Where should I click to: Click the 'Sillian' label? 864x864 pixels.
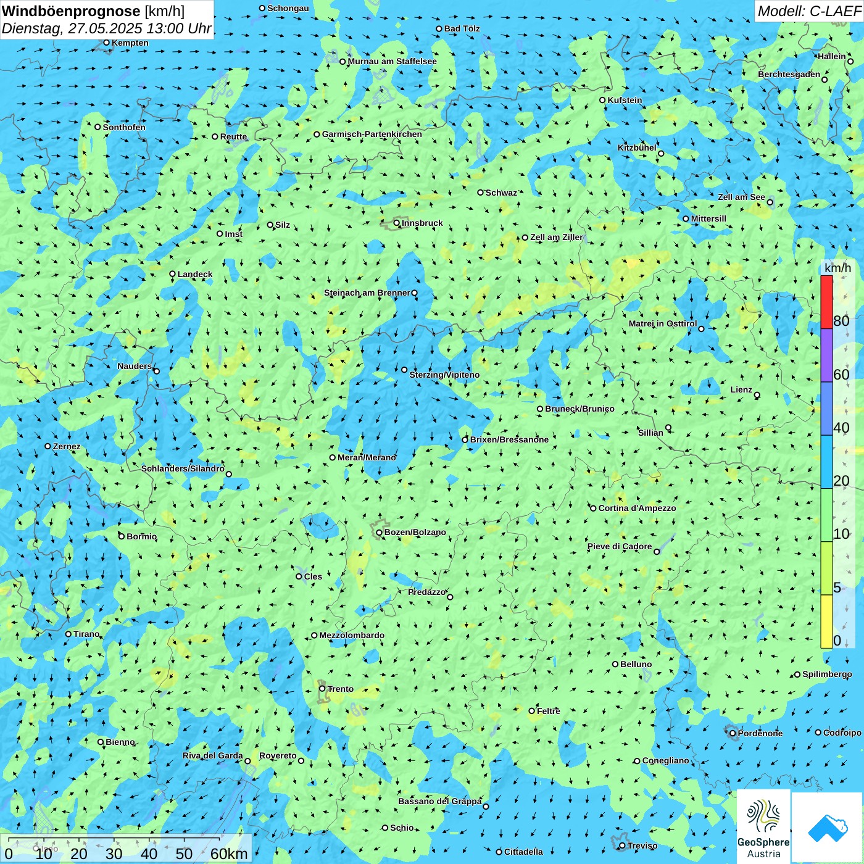click(x=650, y=433)
